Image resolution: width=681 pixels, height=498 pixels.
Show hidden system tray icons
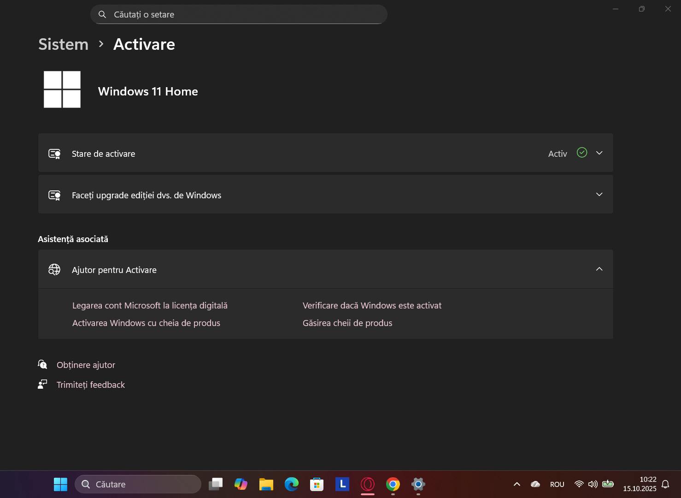click(x=517, y=484)
